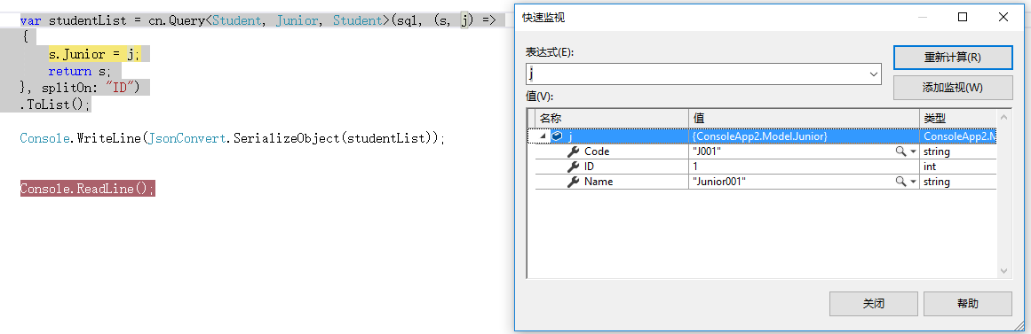The height and width of the screenshot is (334, 1031).
Task: Select the Name property row
Action: coord(766,182)
